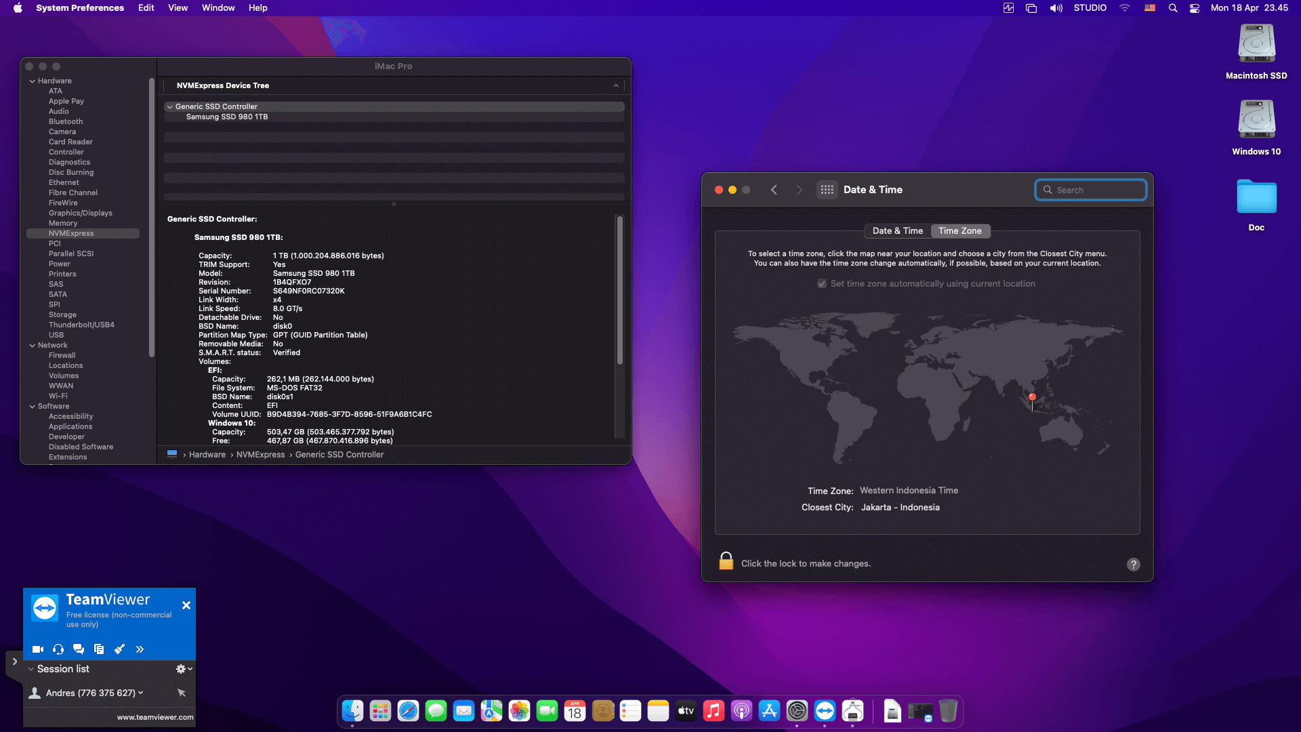Viewport: 1301px width, 732px height.
Task: Open the US flag input source menu
Action: (1150, 8)
